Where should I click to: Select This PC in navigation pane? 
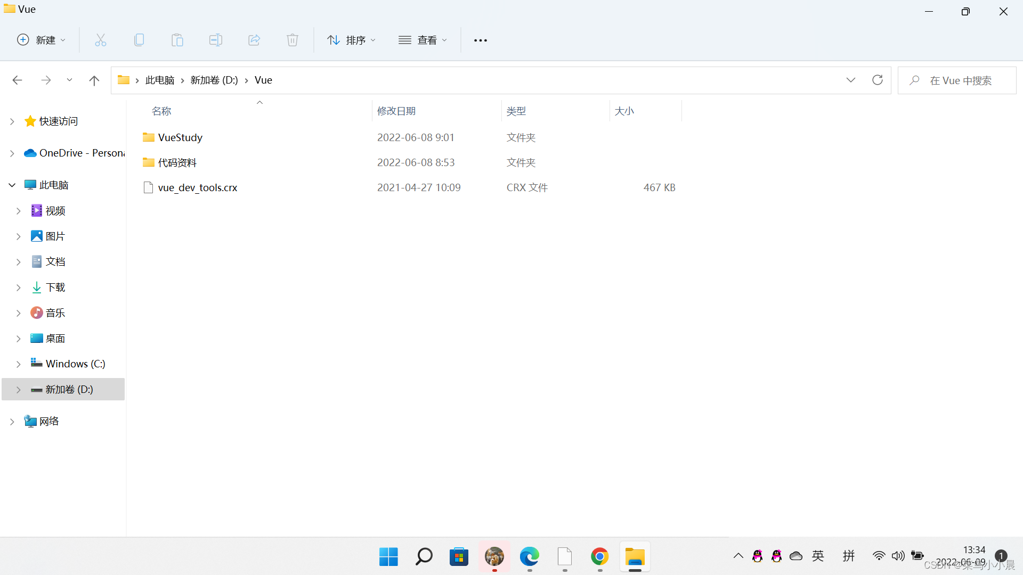pyautogui.click(x=53, y=185)
